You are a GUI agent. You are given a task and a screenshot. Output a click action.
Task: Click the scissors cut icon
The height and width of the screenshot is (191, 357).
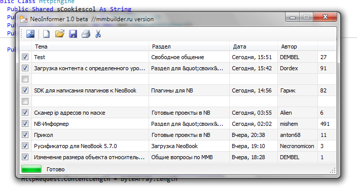tap(98, 34)
